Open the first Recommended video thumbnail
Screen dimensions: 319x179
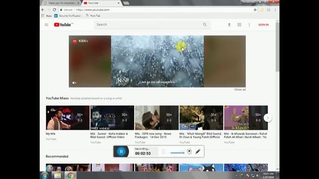tap(68, 168)
